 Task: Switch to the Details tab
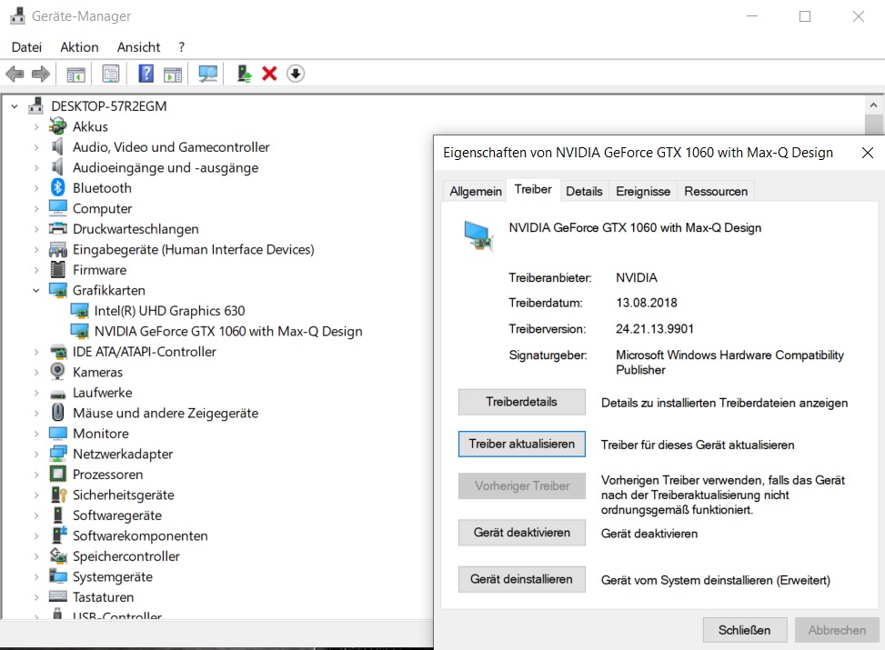click(x=584, y=191)
